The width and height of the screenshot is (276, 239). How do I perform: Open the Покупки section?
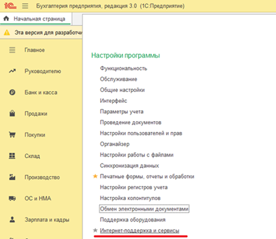click(35, 135)
